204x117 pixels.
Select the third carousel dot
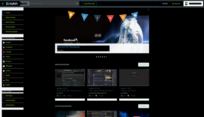[100, 57]
